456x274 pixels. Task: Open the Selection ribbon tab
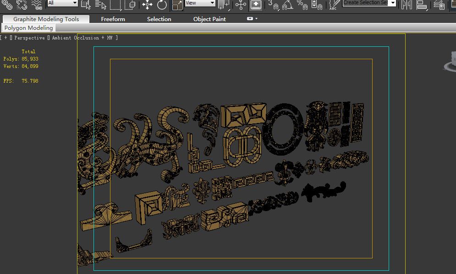click(x=159, y=19)
